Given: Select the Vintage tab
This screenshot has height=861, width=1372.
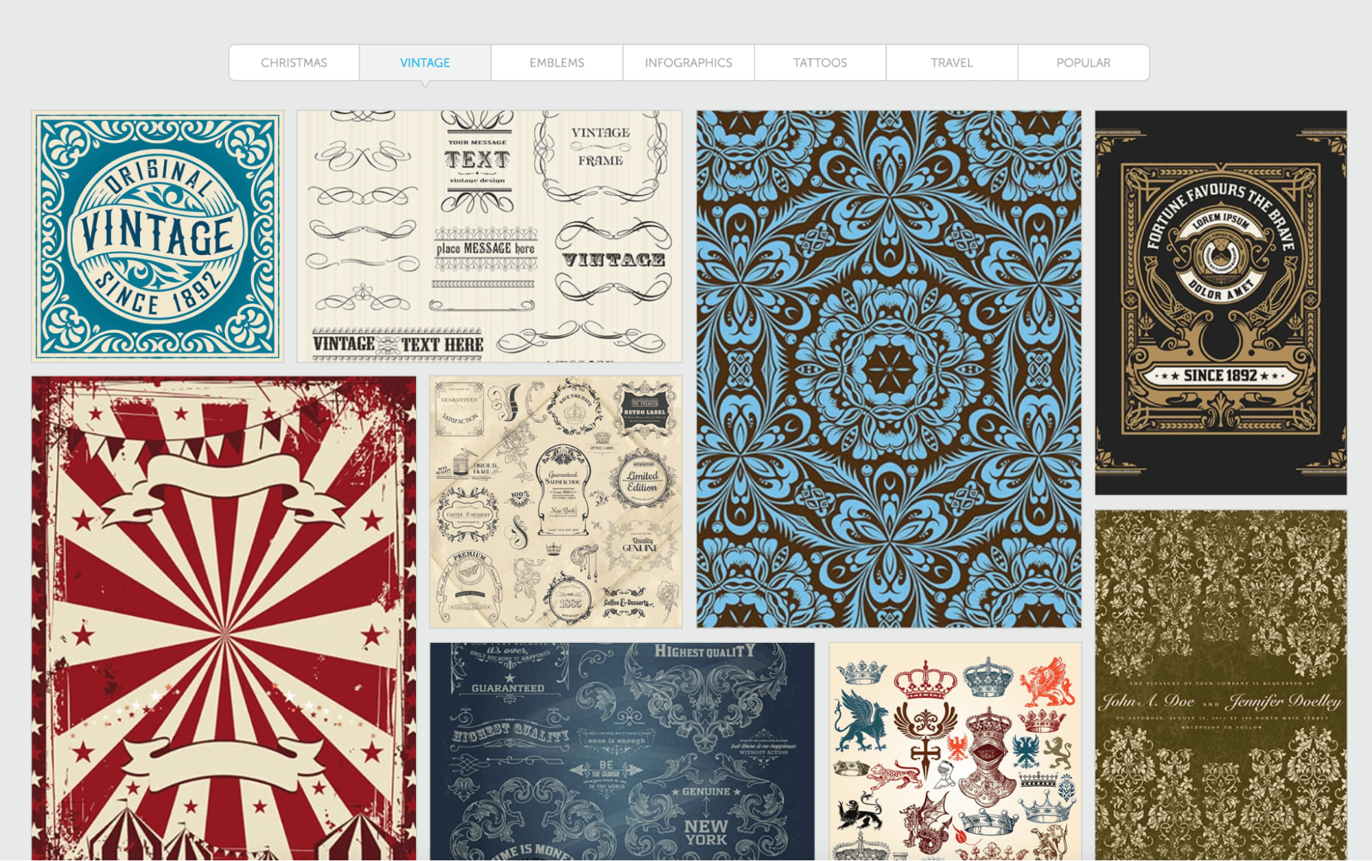Looking at the screenshot, I should (425, 62).
